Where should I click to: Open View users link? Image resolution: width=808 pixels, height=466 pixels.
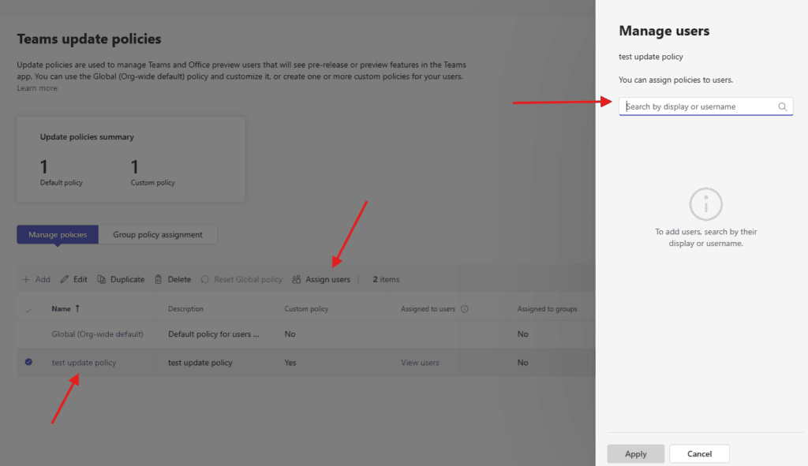click(x=420, y=363)
